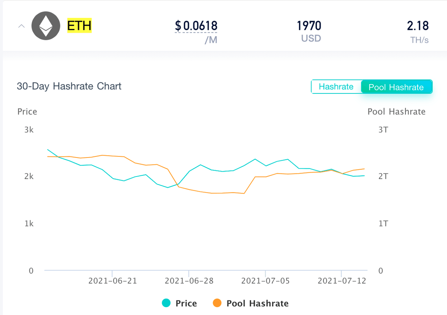The height and width of the screenshot is (315, 447).
Task: Click the highlighted ETH coin name
Action: 79,26
